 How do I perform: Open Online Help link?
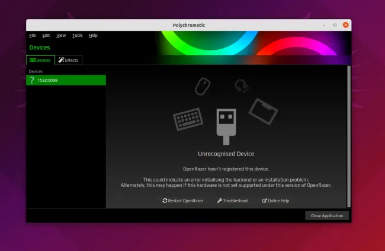[x=275, y=201]
